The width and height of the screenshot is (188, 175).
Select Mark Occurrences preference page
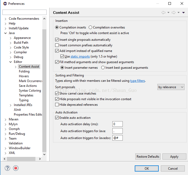30,81
